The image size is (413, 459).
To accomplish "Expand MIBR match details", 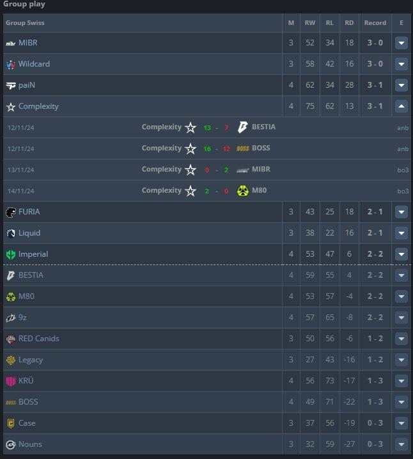I will pyautogui.click(x=401, y=43).
